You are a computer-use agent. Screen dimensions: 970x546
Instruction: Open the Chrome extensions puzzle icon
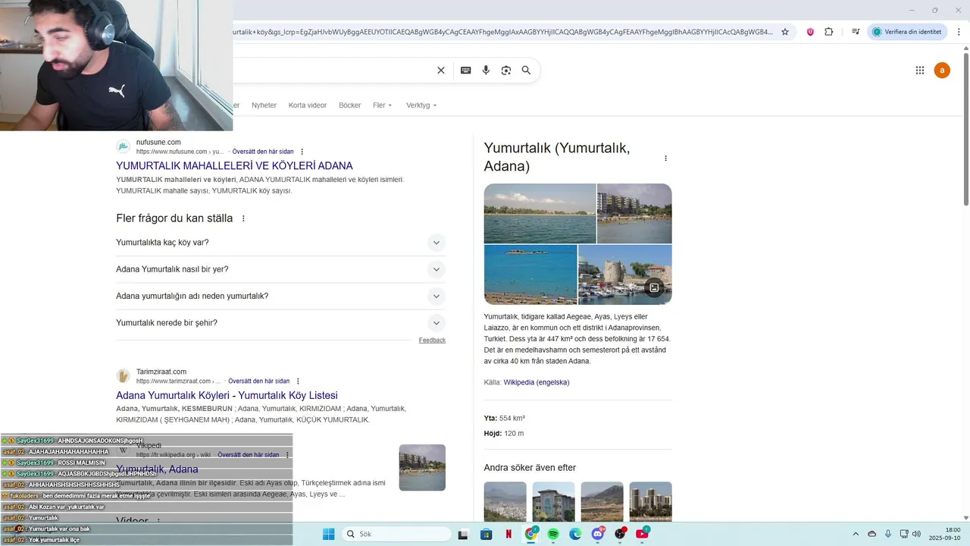828,32
